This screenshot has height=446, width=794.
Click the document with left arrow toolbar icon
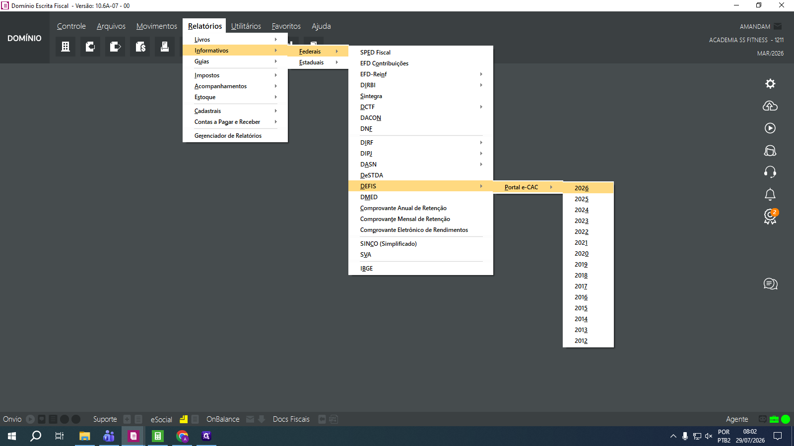[90, 47]
